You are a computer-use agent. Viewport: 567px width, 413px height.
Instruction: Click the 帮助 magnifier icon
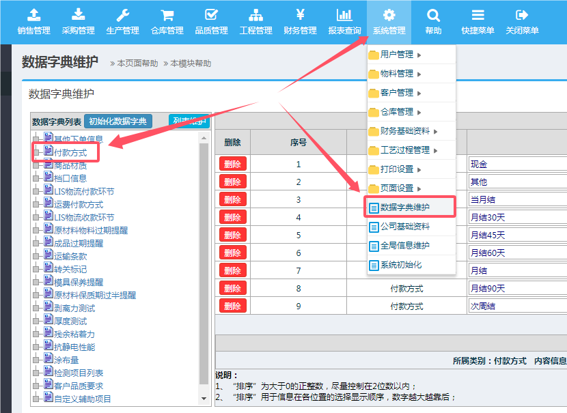coord(433,15)
